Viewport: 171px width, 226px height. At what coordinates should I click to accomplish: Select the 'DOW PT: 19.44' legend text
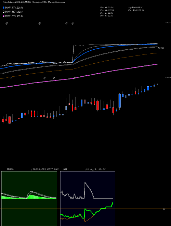pos(14,16)
